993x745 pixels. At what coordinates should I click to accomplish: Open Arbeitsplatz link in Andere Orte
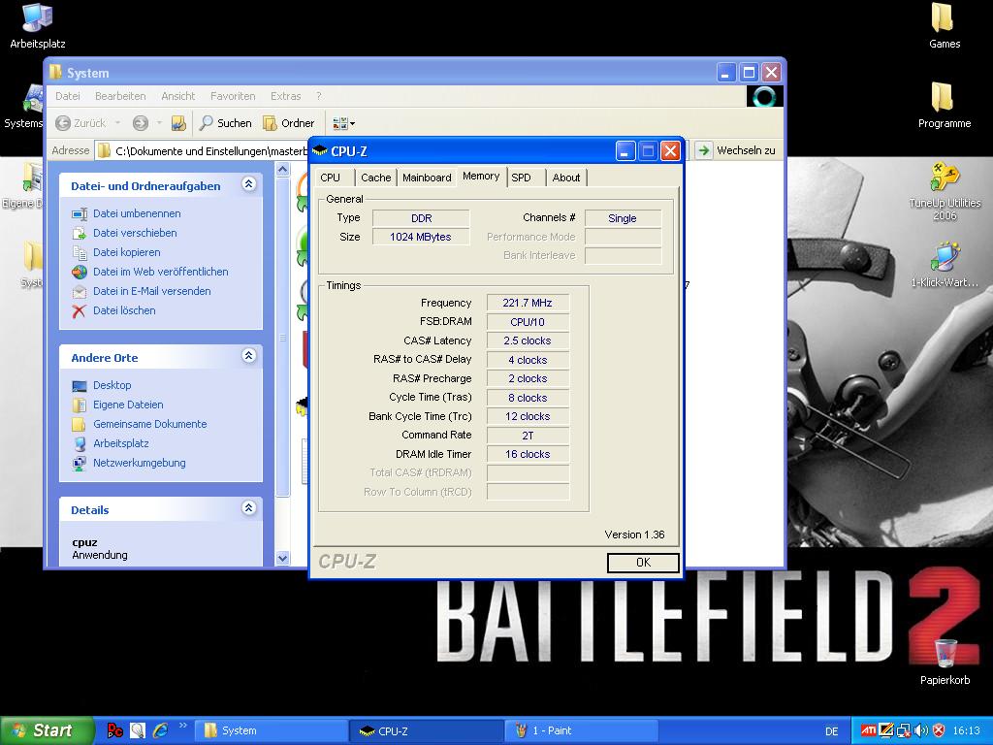click(121, 443)
